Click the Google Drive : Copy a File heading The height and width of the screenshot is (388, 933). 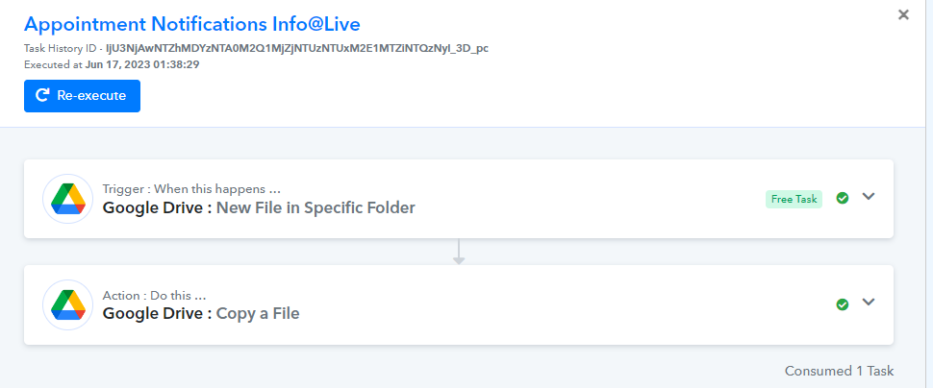point(201,313)
